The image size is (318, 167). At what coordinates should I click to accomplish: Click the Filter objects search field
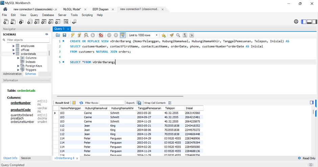(x=28, y=40)
